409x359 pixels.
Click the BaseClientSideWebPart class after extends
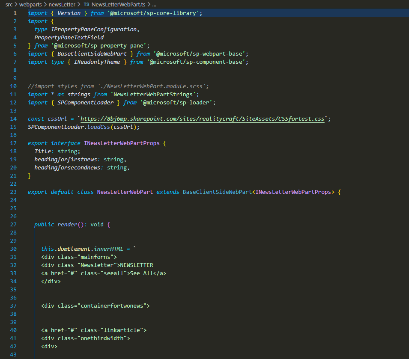point(217,192)
